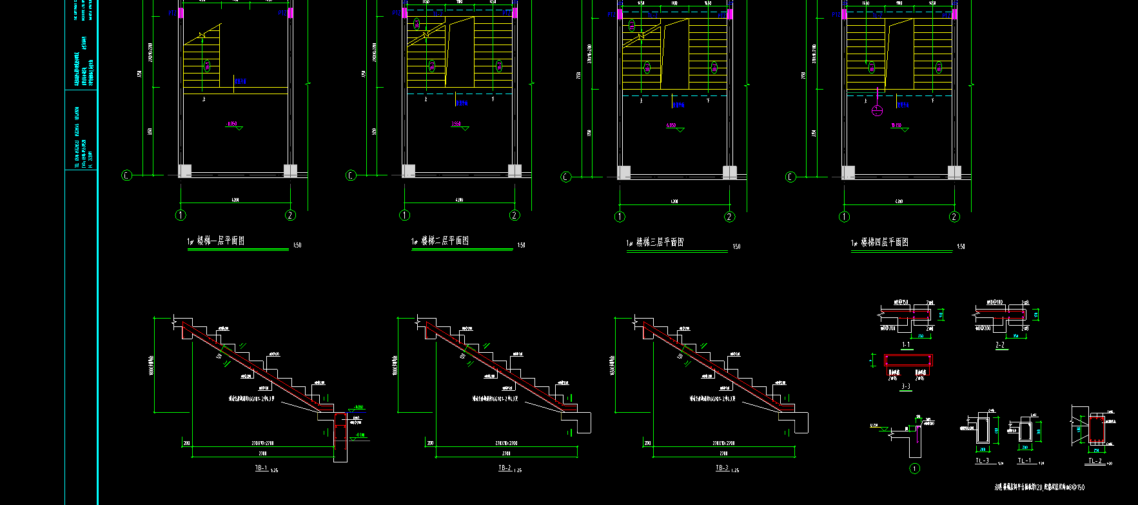
Task: Select the 2700 dimension below the TB-1 section
Action: (x=262, y=453)
